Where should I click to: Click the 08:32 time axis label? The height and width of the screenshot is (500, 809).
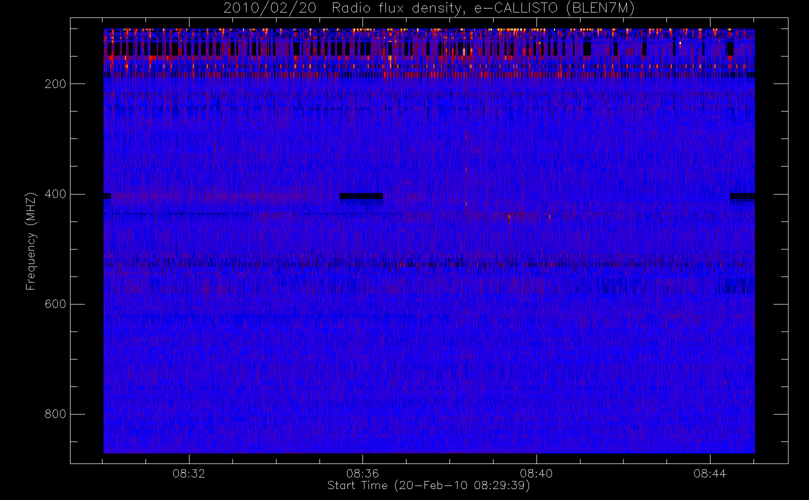point(189,473)
